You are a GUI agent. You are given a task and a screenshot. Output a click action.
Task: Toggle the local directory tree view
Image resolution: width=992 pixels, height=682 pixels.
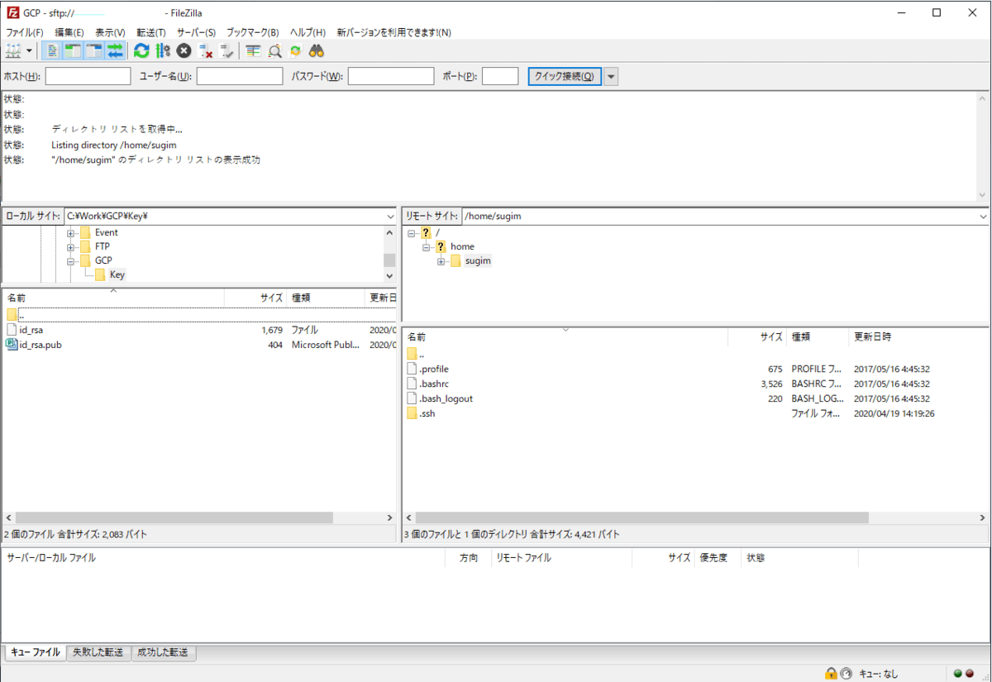point(73,51)
